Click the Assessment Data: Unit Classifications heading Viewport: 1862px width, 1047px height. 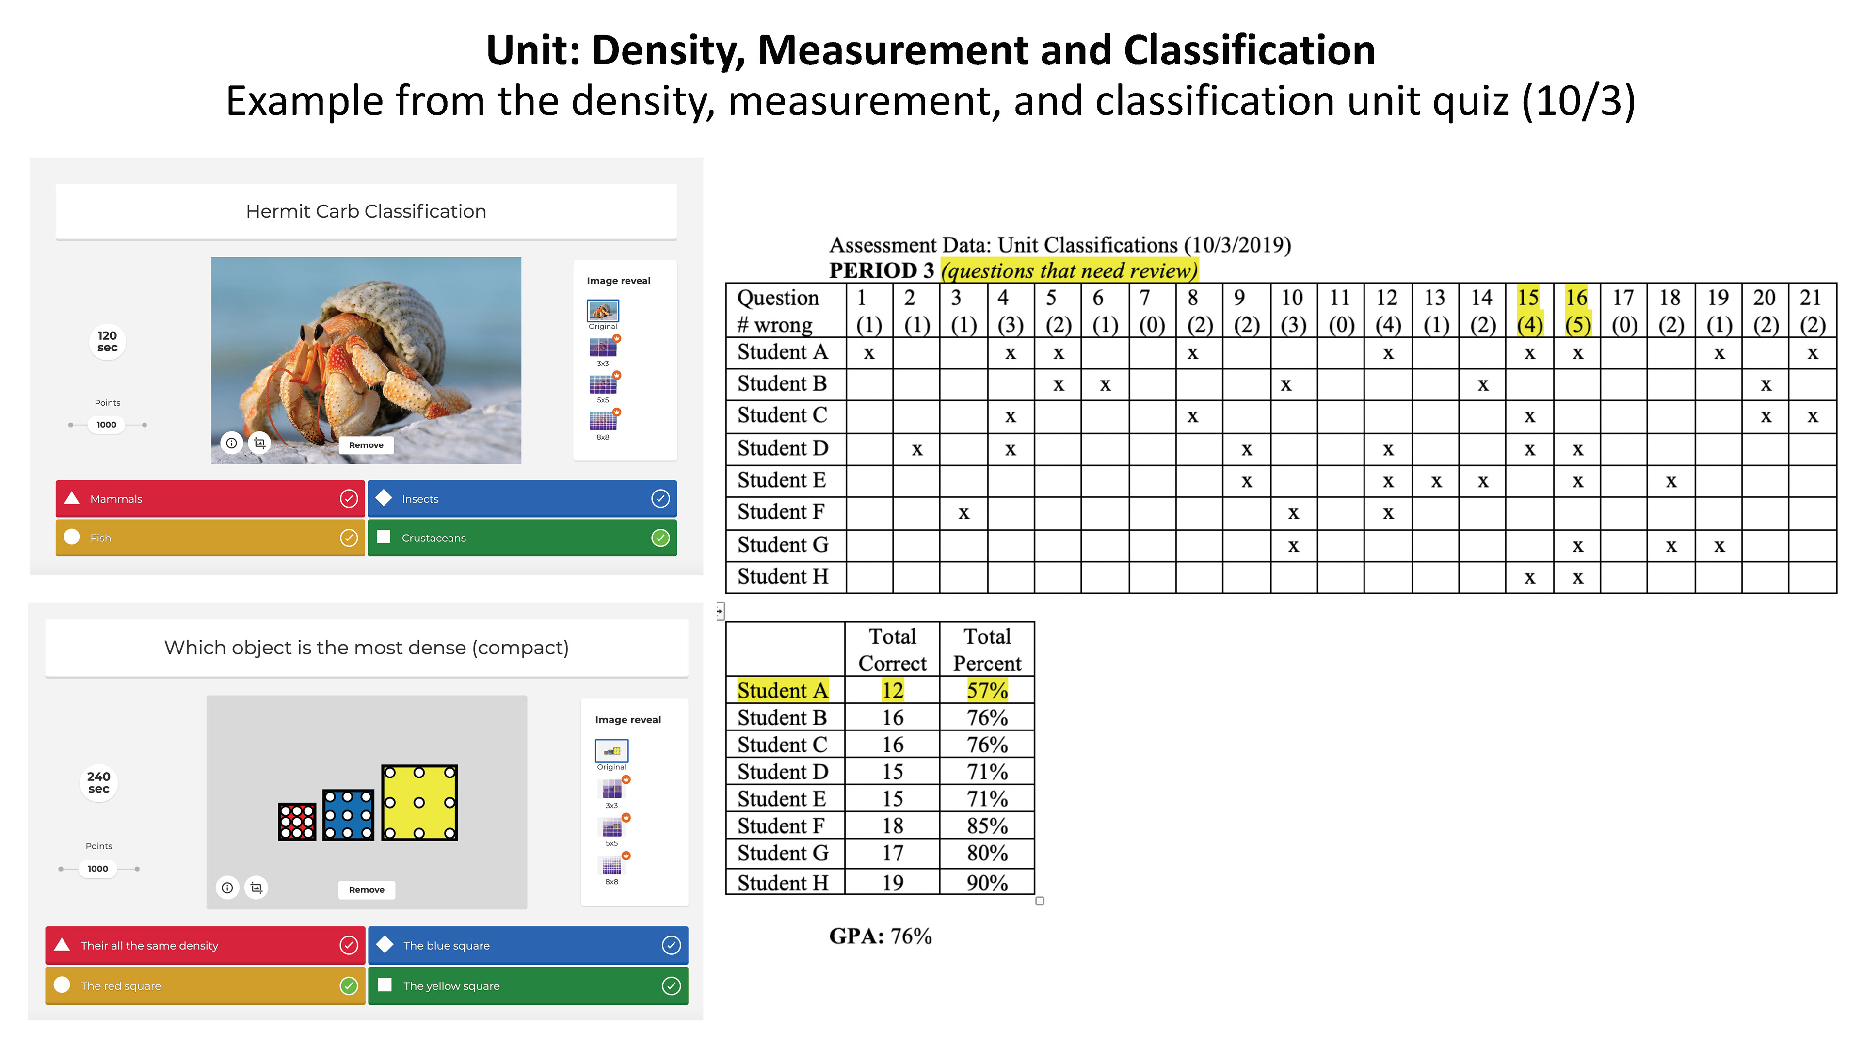1059,245
